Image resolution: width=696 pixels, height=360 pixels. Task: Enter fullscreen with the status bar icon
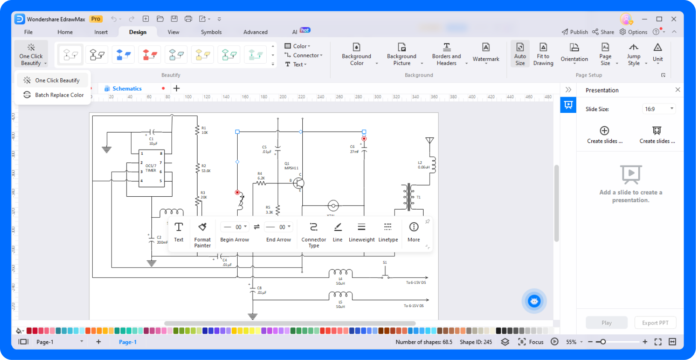(x=658, y=342)
